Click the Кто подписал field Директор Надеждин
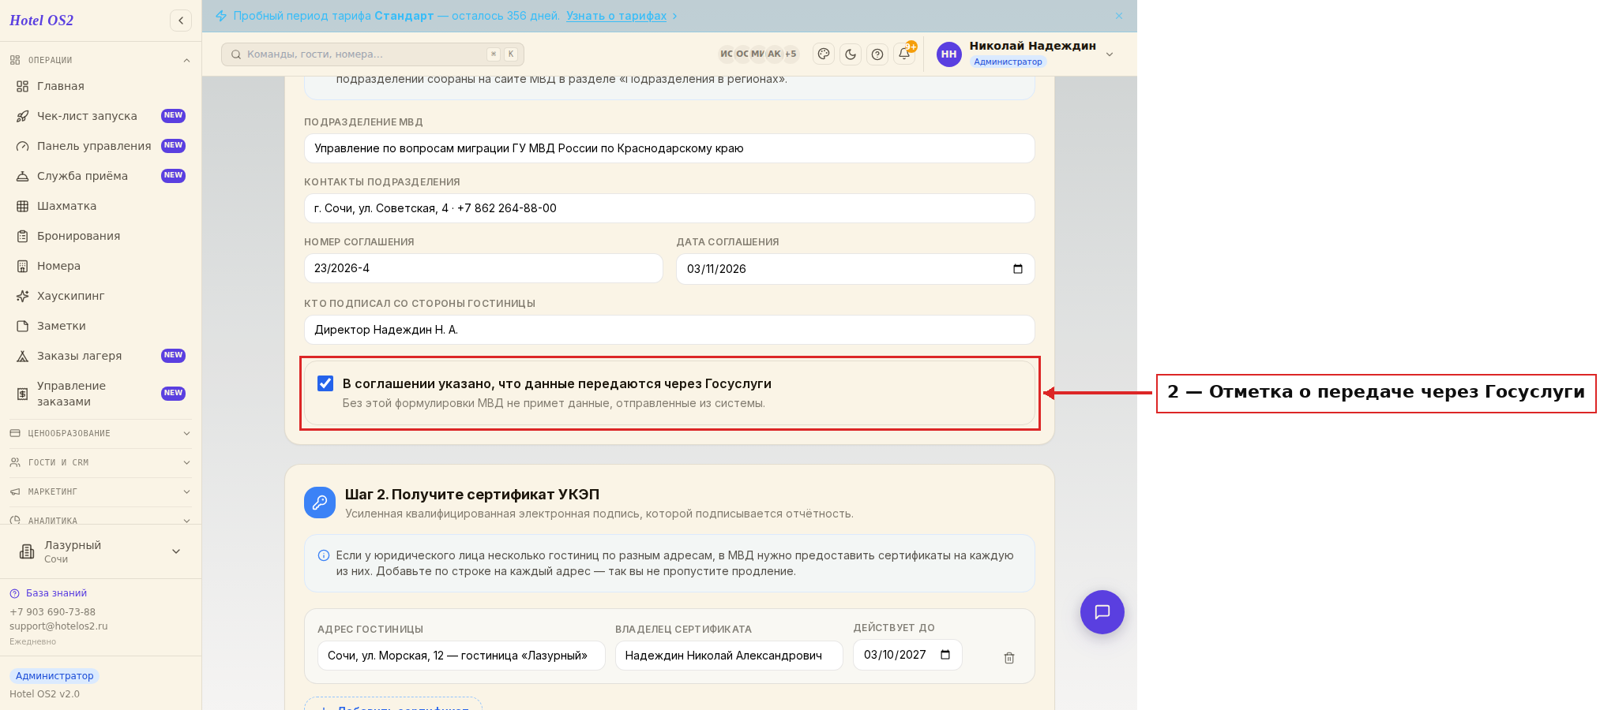 [670, 330]
